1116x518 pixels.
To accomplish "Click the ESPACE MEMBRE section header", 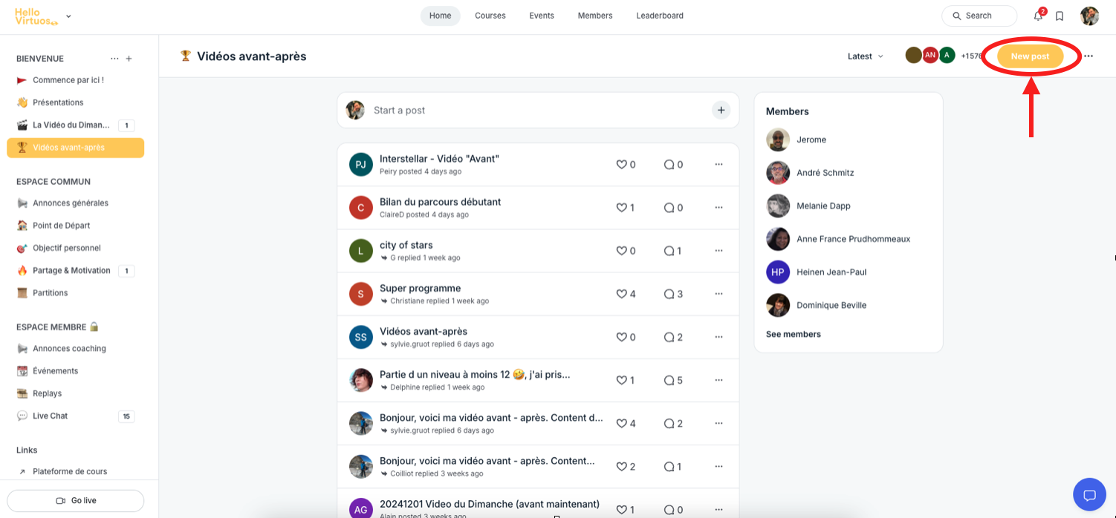I will coord(58,327).
